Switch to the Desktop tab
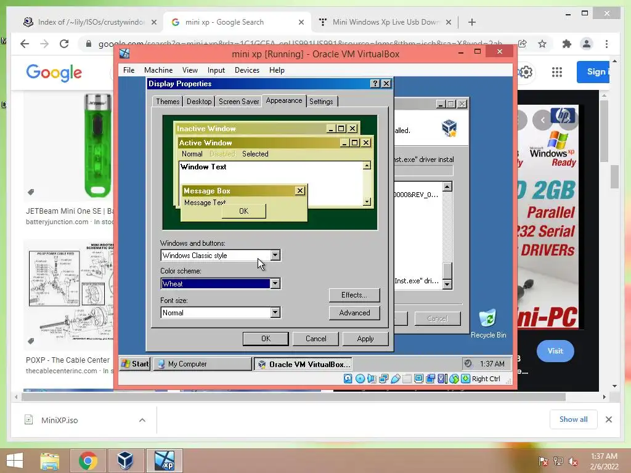 coord(199,102)
